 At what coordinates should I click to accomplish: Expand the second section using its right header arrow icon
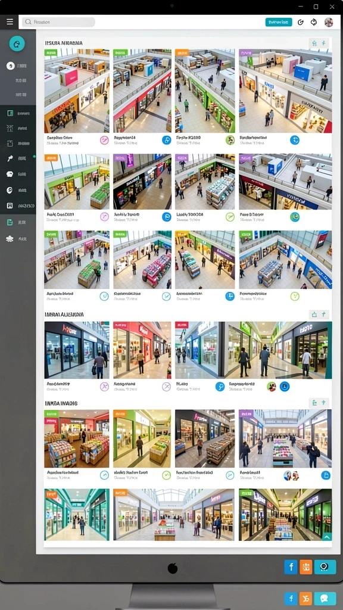coord(323,315)
